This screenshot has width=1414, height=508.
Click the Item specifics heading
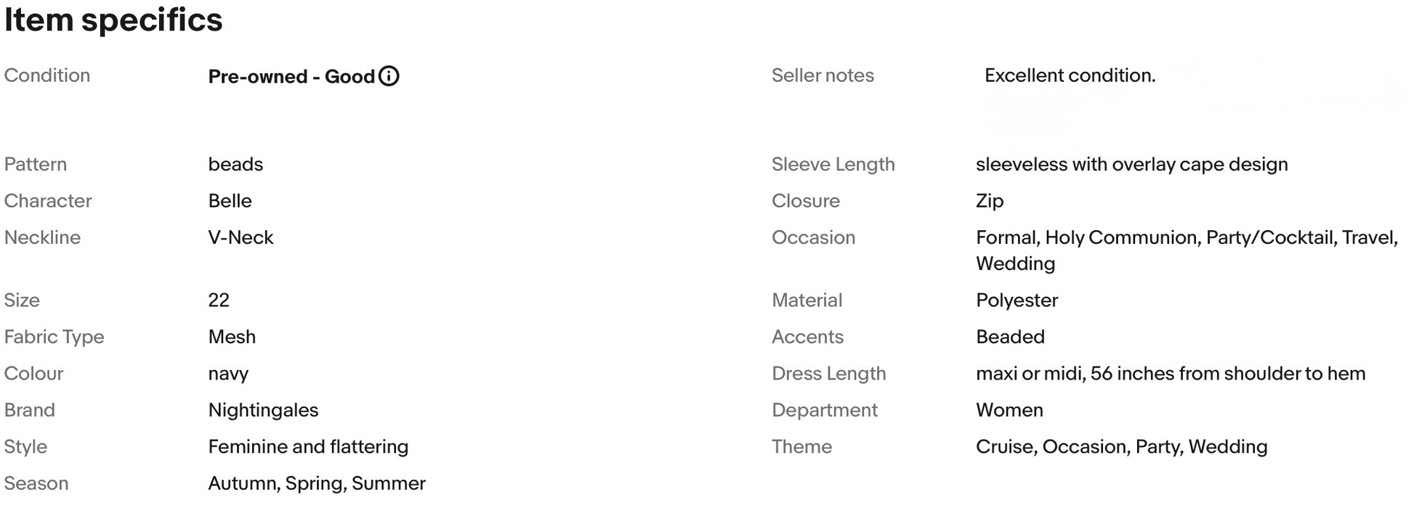(113, 20)
